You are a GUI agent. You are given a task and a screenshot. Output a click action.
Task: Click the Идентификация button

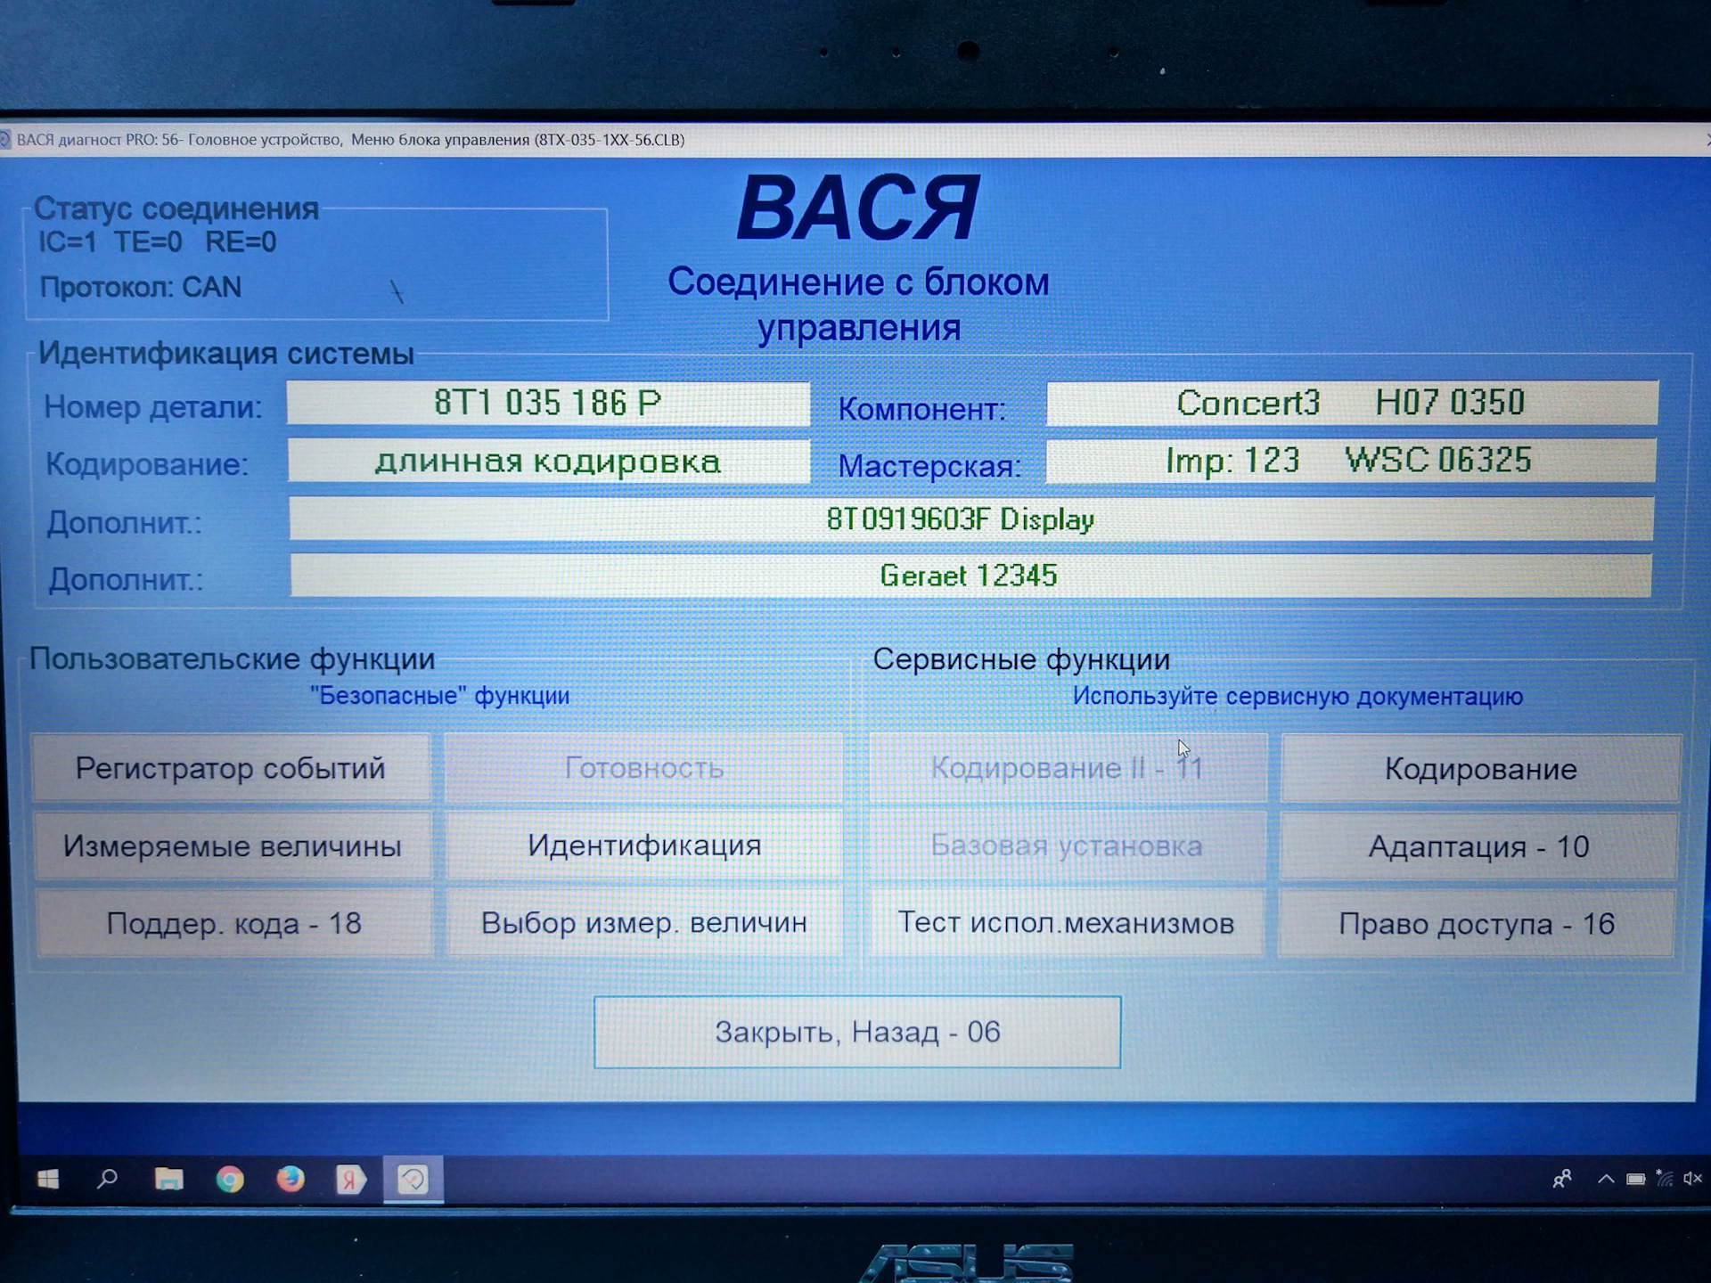(x=643, y=845)
